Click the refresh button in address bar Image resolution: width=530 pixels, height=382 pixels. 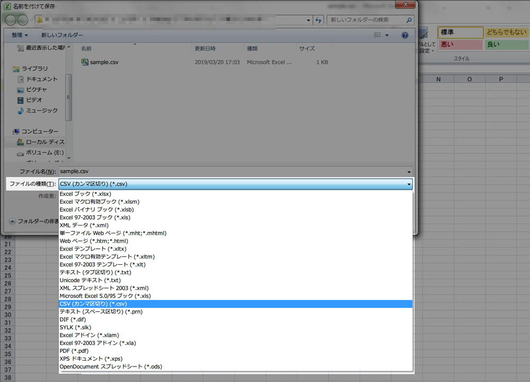tap(319, 20)
